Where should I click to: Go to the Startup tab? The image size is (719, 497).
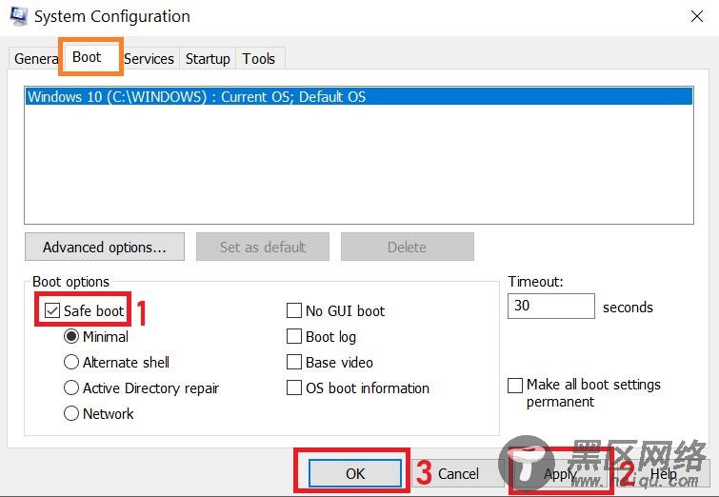pos(208,59)
